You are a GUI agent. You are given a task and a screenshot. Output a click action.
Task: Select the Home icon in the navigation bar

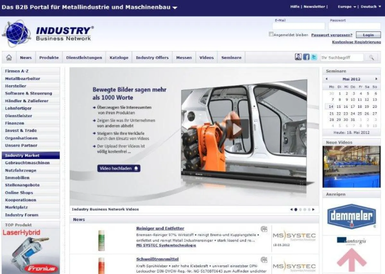(x=9, y=57)
